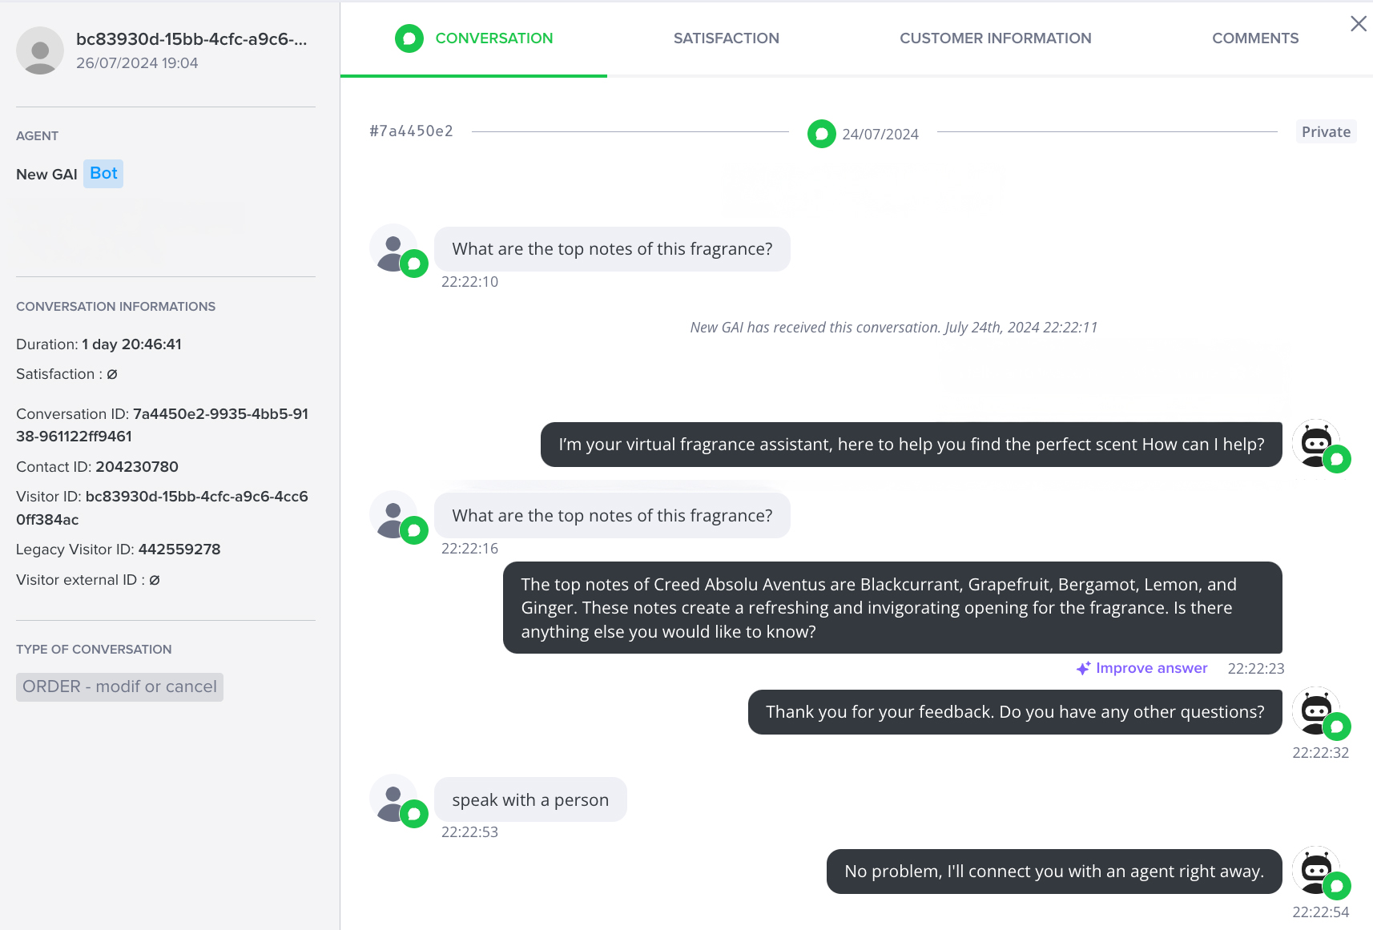Go to the COMMENTS tab
This screenshot has width=1373, height=930.
pyautogui.click(x=1255, y=38)
